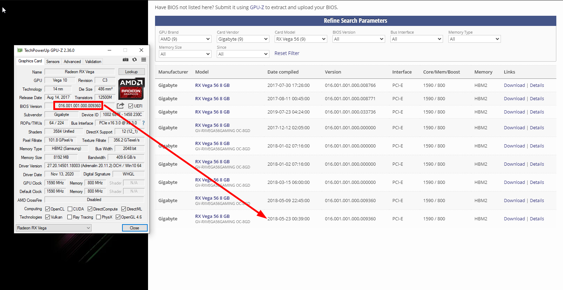The width and height of the screenshot is (563, 290).
Task: Click the GPU name field Radeon RX Vega
Action: point(80,72)
